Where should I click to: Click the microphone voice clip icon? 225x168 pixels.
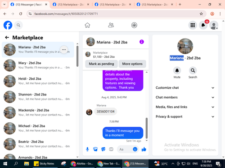(x=87, y=149)
